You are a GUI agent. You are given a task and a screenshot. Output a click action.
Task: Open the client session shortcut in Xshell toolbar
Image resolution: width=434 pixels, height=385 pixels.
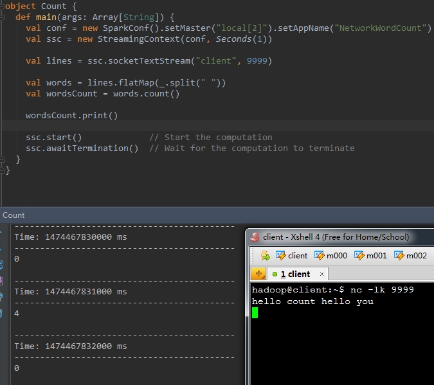[291, 255]
